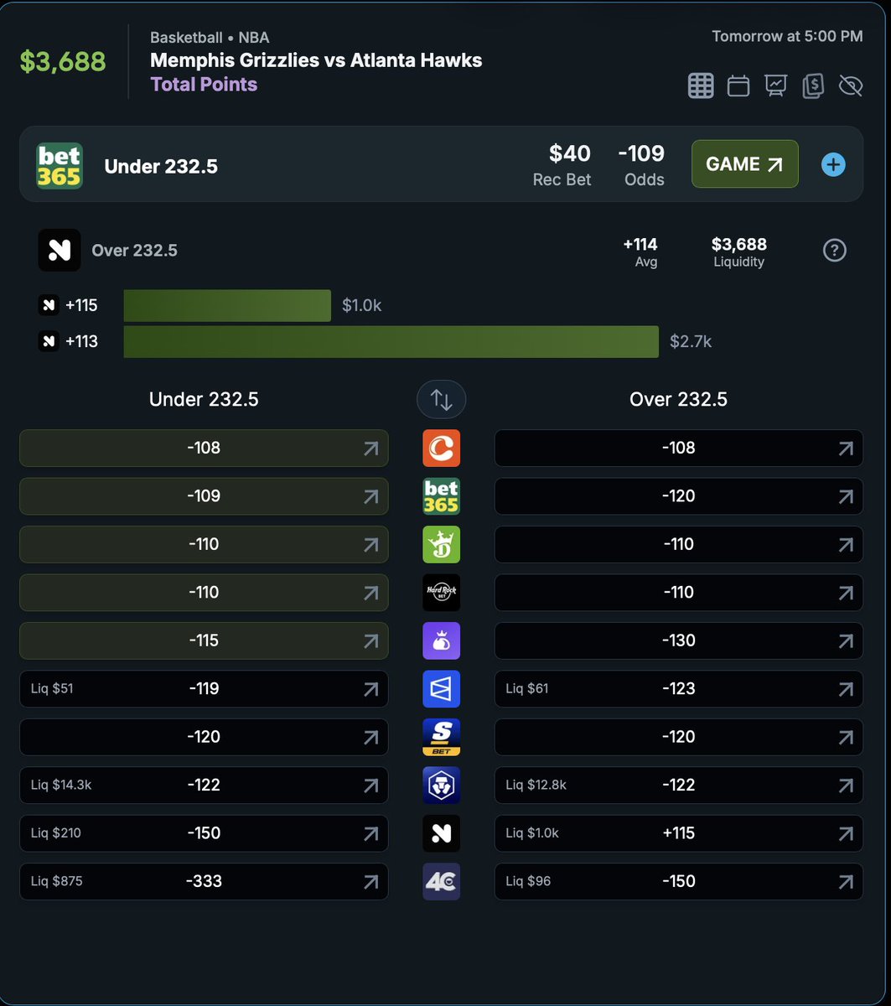Click the 'Over 232.5' column header

(x=679, y=400)
